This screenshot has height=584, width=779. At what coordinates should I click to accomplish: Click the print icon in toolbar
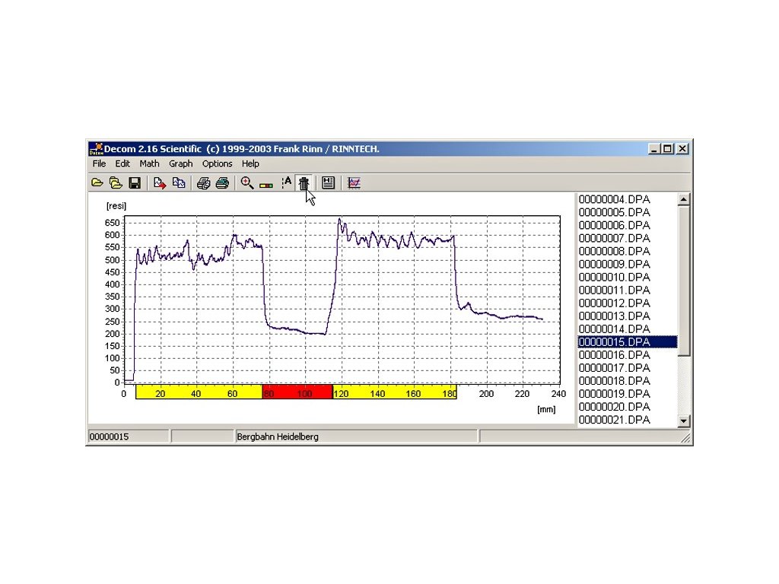click(x=203, y=183)
